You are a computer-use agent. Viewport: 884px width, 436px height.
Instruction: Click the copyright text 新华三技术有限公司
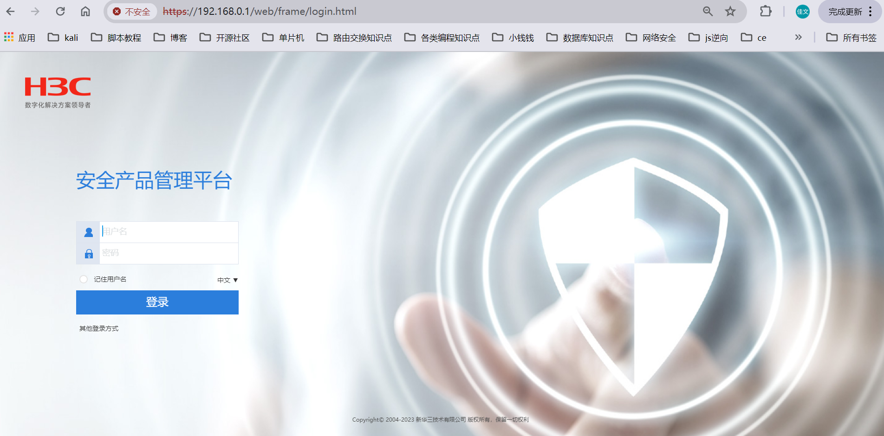(x=441, y=420)
